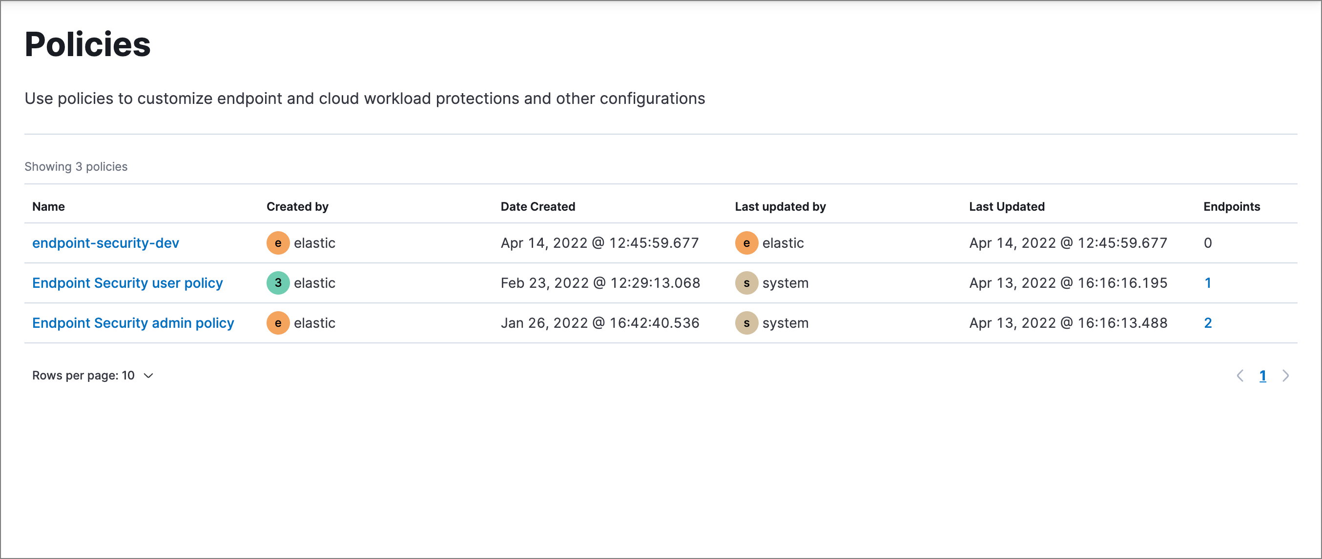Viewport: 1322px width, 559px height.
Task: Open the Endpoint Security user policy
Action: coord(127,283)
